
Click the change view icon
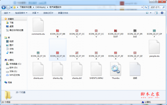click(x=147, y=13)
